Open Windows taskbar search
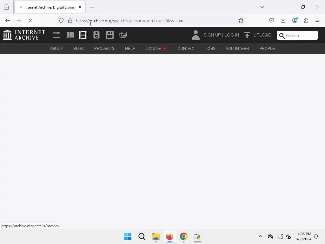325x244 pixels. click(x=142, y=236)
